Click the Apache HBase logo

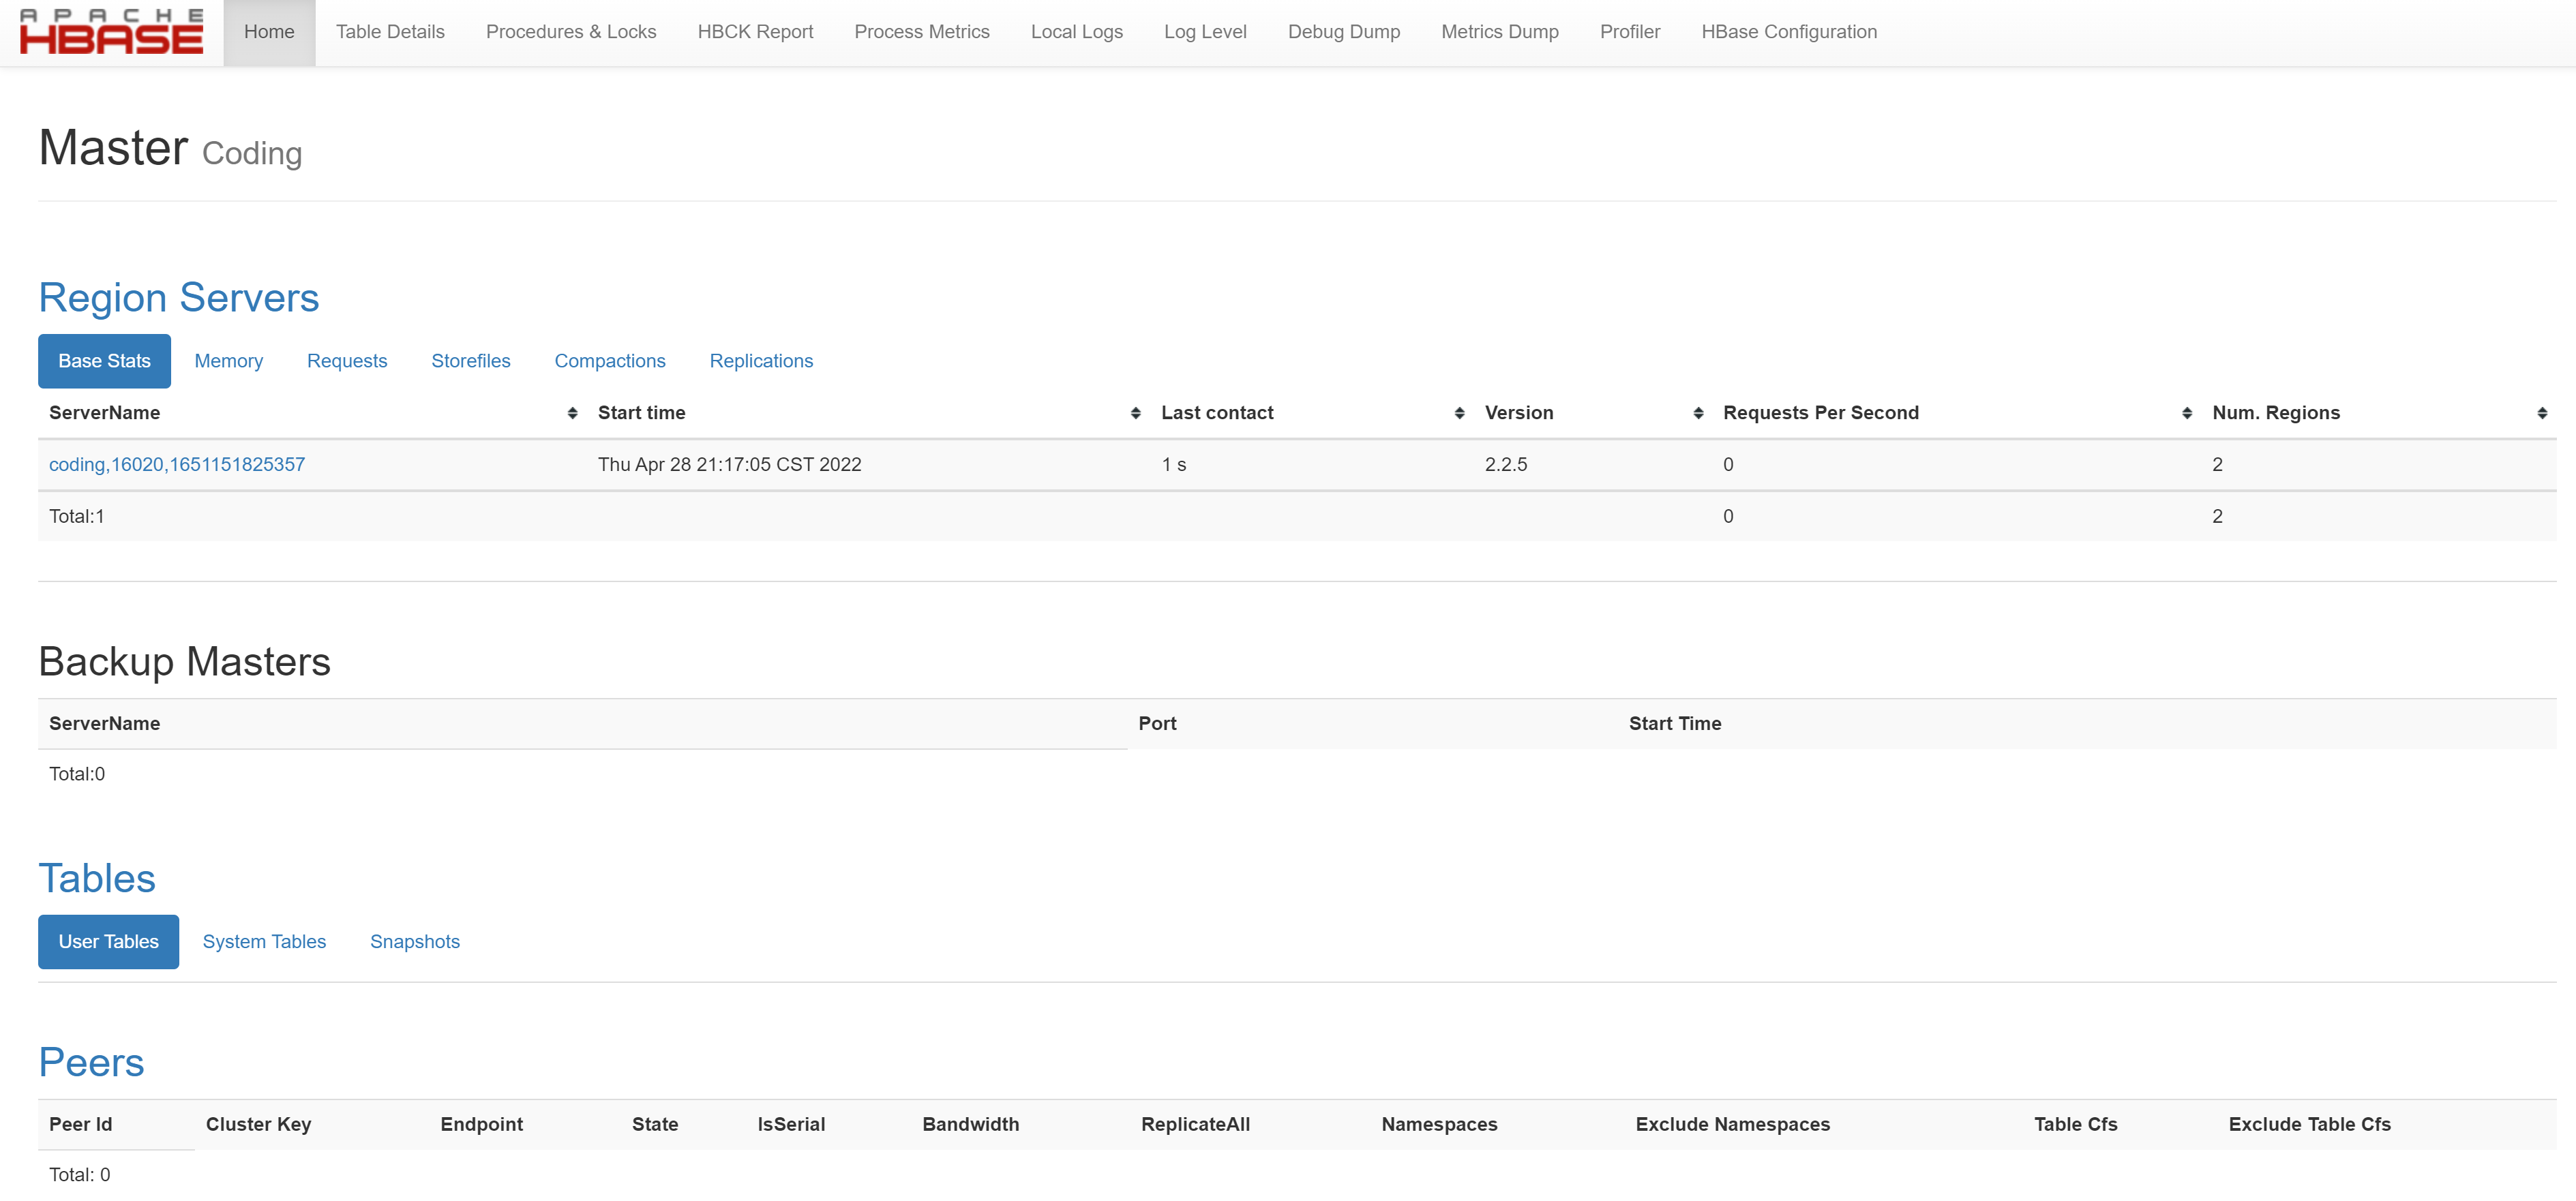coord(111,32)
